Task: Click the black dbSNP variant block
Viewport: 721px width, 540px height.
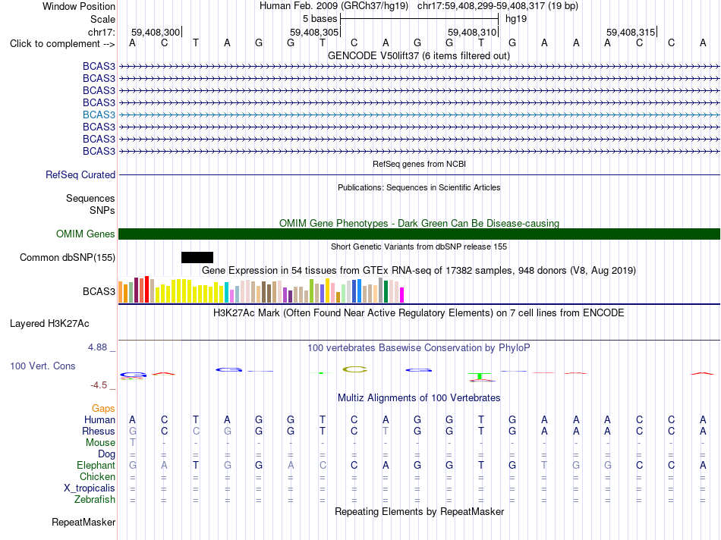Action: pyautogui.click(x=197, y=257)
